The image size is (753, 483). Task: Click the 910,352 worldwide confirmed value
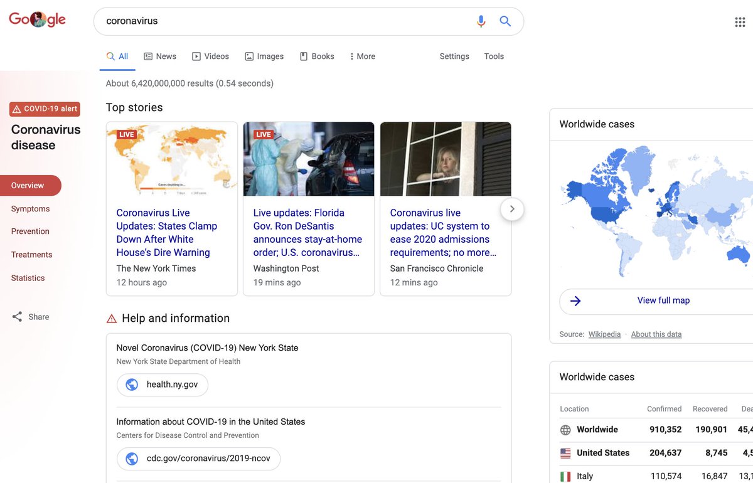point(666,430)
